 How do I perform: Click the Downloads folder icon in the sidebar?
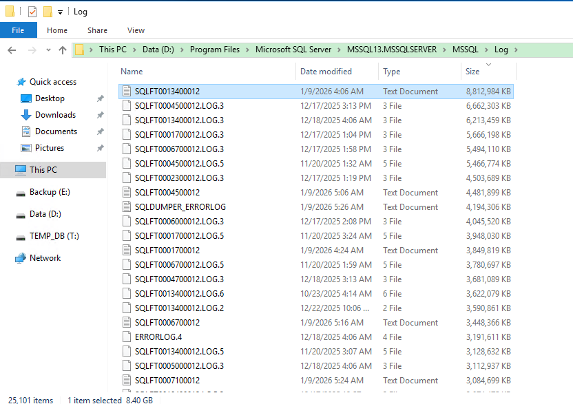(26, 115)
